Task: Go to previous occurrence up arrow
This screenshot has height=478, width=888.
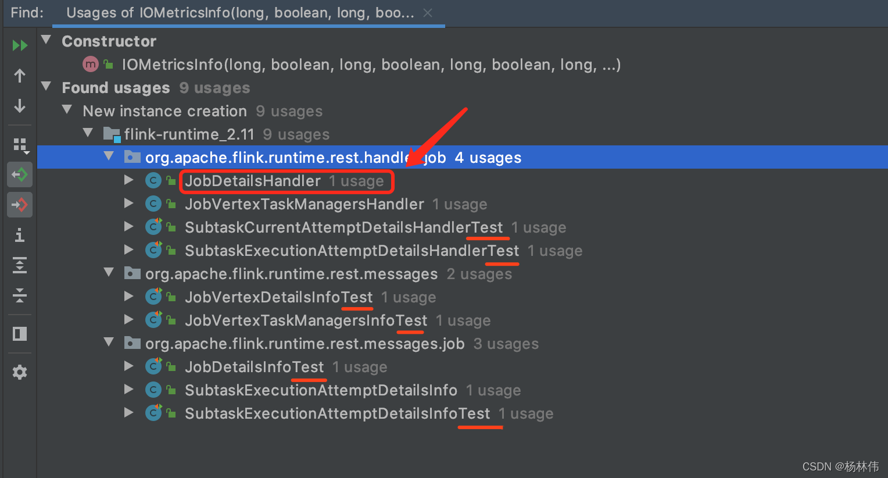Action: point(20,76)
